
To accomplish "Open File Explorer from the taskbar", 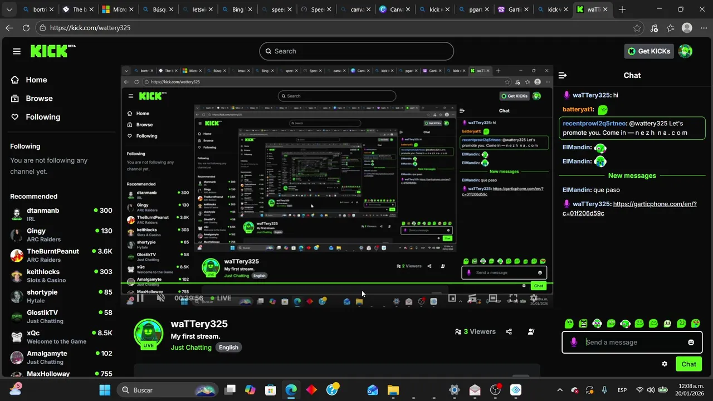I will pyautogui.click(x=393, y=390).
